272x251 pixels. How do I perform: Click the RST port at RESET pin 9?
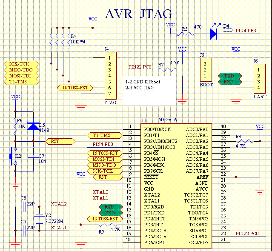click(108, 177)
